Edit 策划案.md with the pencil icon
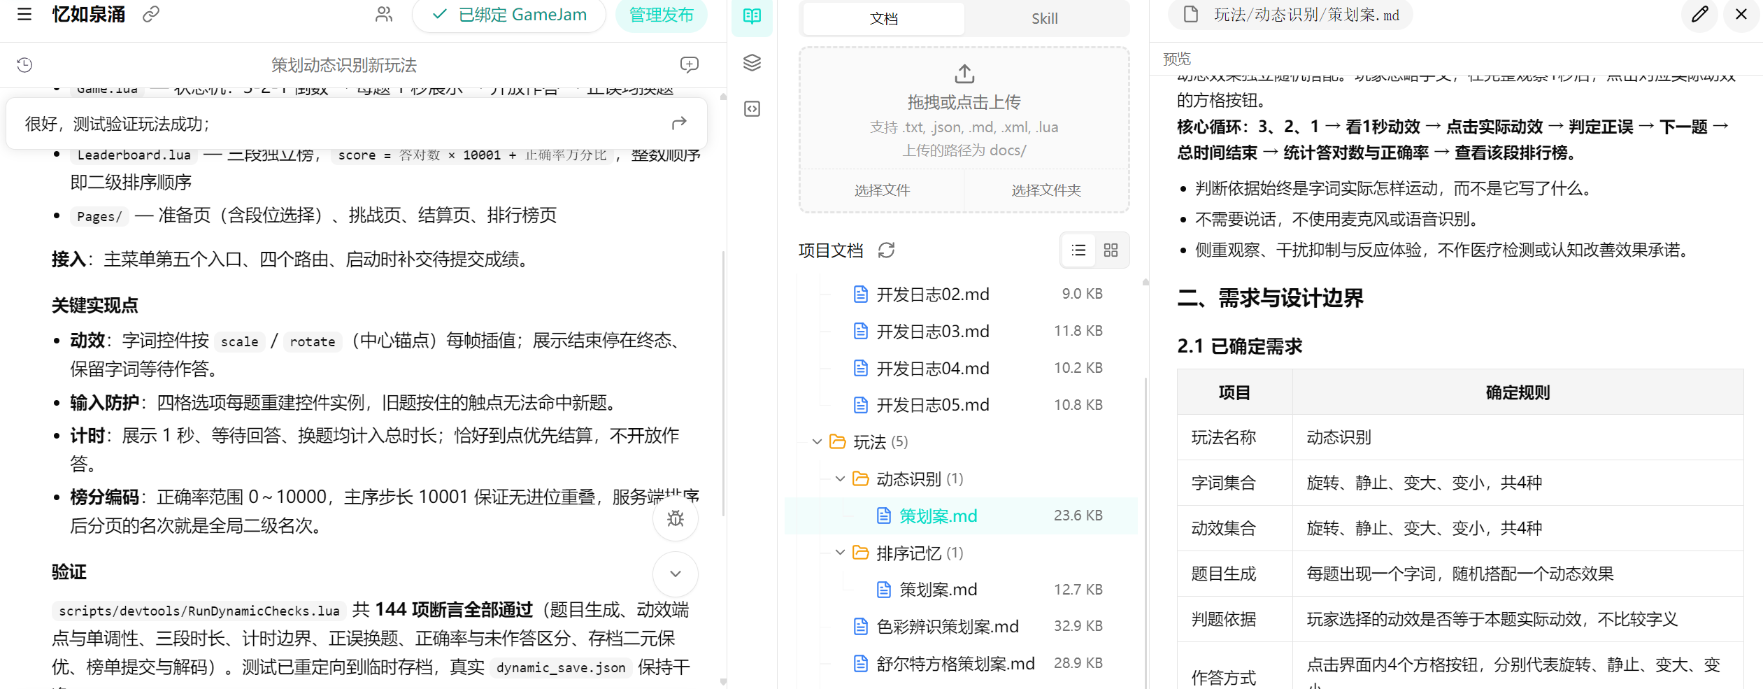 [1700, 14]
